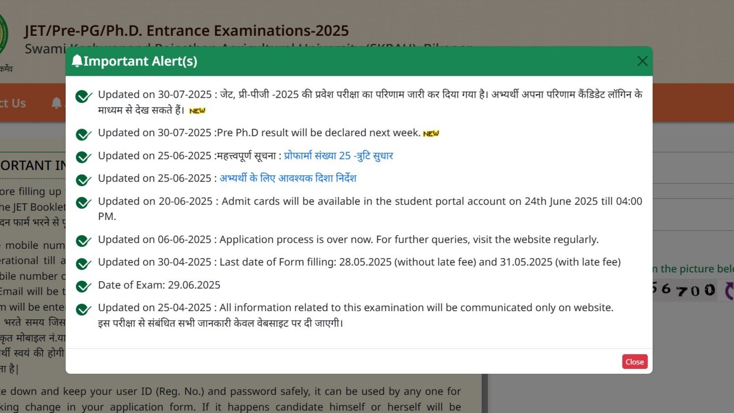Screen dimensions: 734x413
Task: Click the checkmark icon beside Date of Exam
Action: (x=84, y=286)
